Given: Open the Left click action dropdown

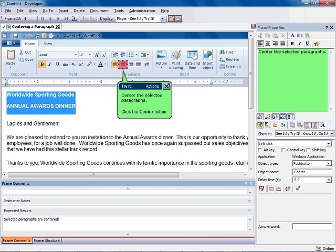Looking at the screenshot, I should click(x=329, y=143).
